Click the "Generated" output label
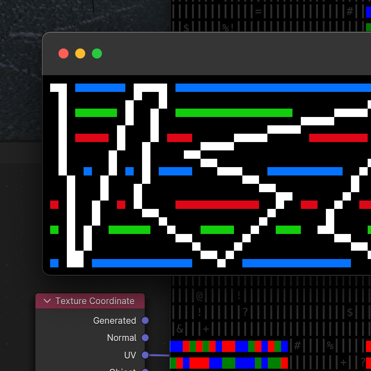Image resolution: width=371 pixels, height=371 pixels. click(x=114, y=320)
